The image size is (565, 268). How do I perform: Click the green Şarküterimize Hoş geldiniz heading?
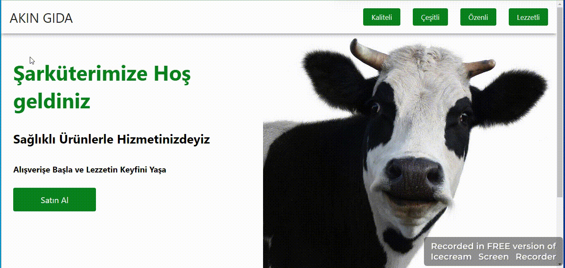[x=102, y=87]
